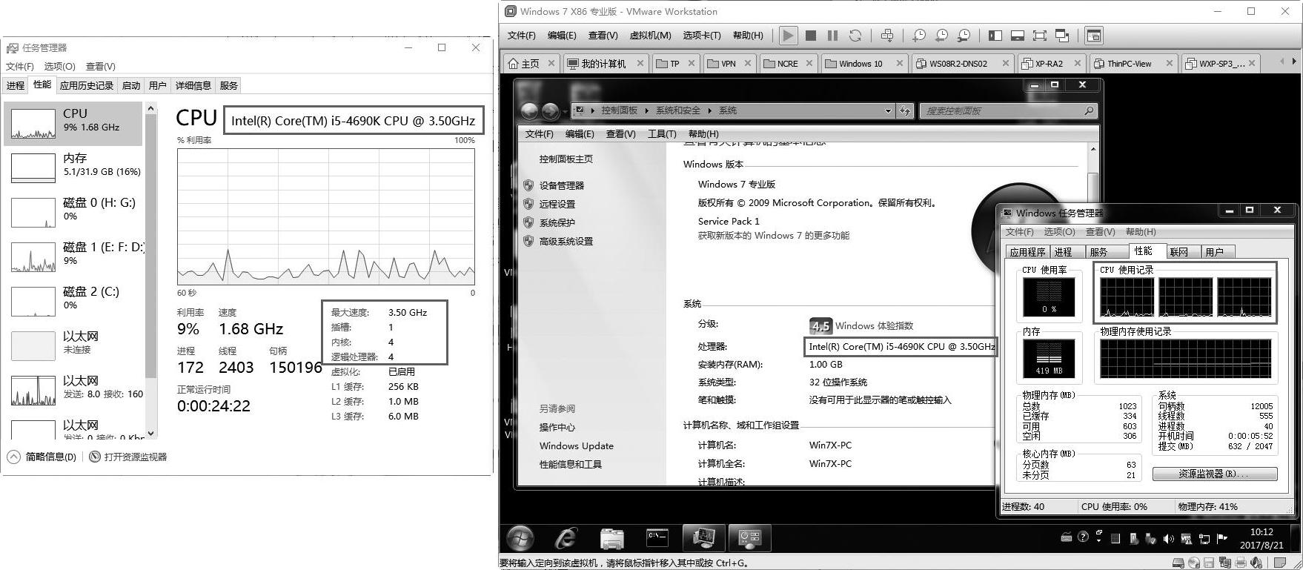1303x570 pixels.
Task: Click the search magnifier in Control Panel search box
Action: [1088, 111]
